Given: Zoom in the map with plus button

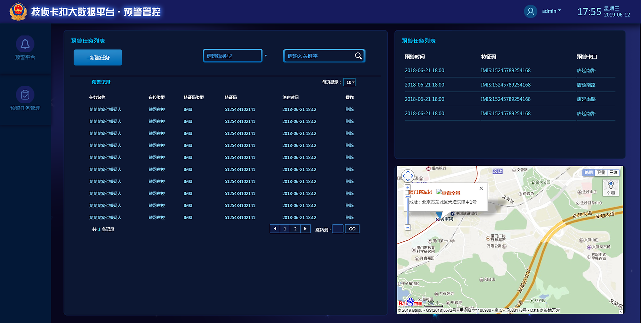Looking at the screenshot, I should pos(408,187).
